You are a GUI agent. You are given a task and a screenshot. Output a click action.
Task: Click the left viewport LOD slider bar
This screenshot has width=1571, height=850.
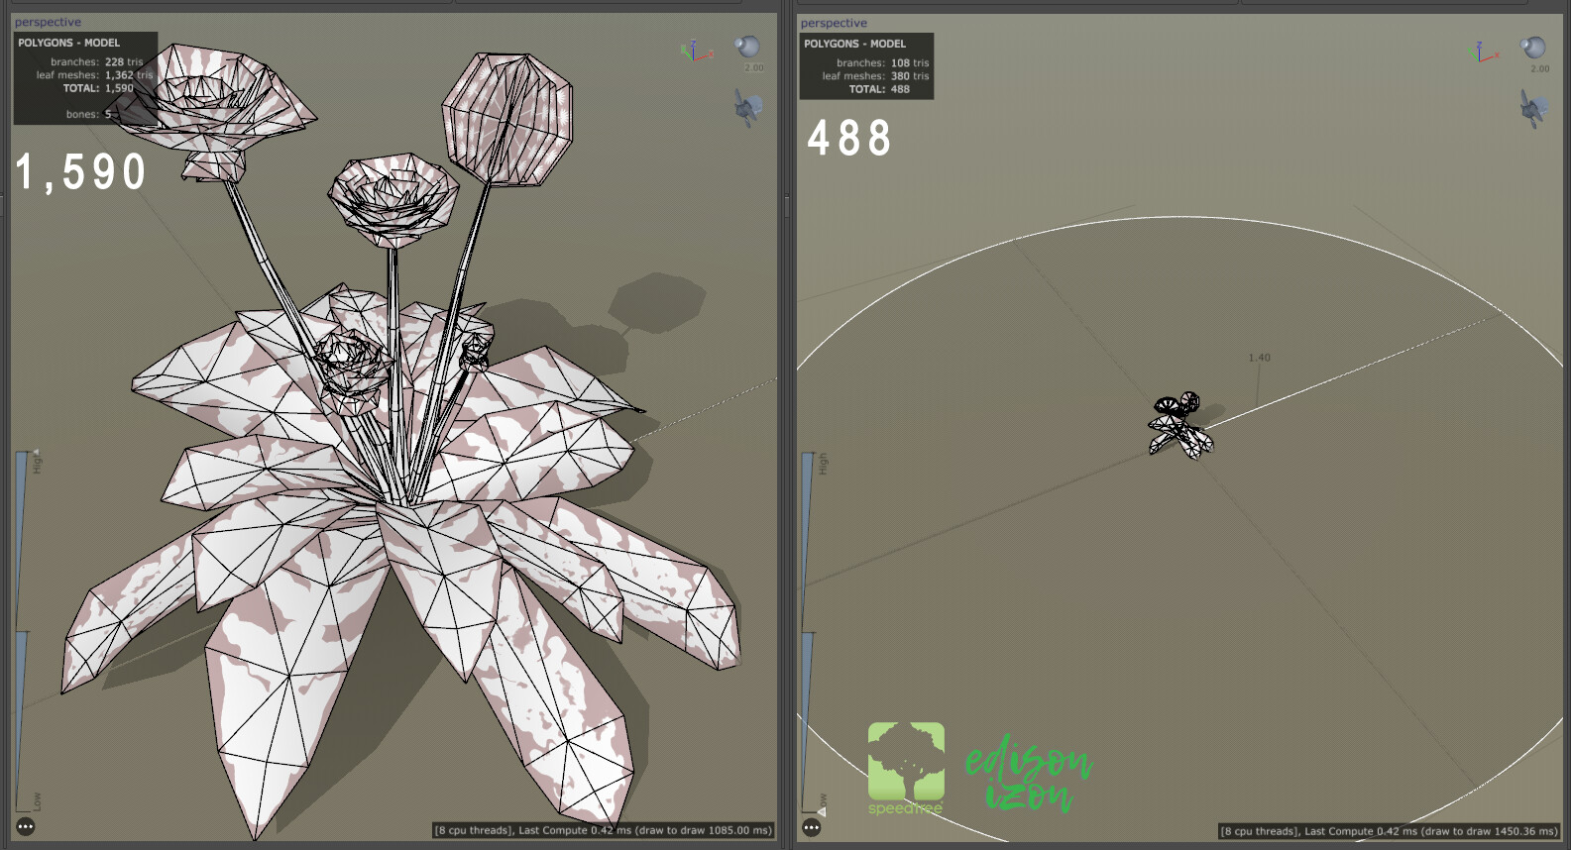(x=22, y=631)
